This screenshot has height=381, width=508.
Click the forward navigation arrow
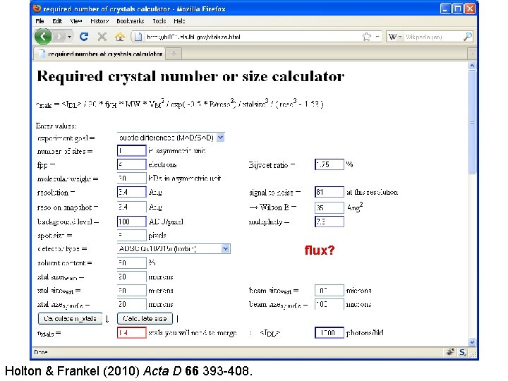[x=59, y=37]
